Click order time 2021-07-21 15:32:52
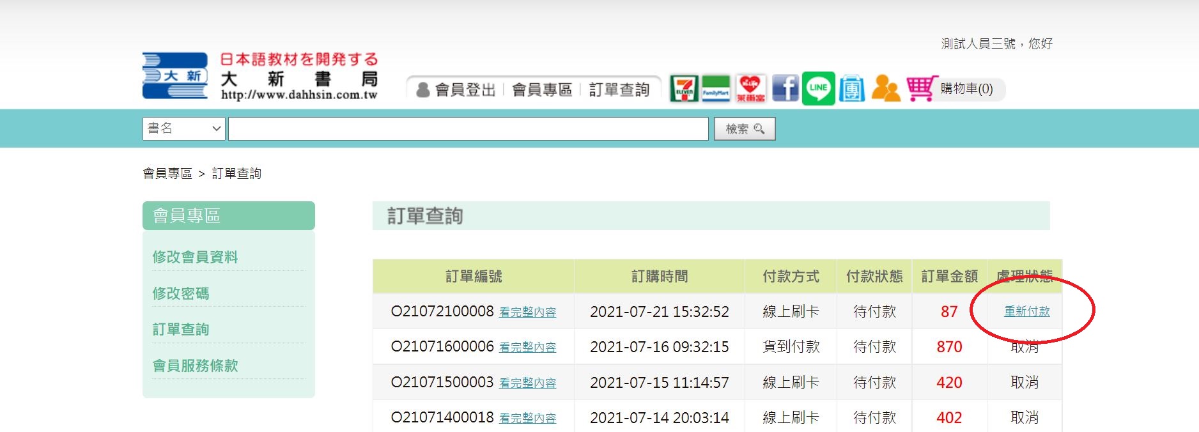The image size is (1199, 432). (x=660, y=311)
